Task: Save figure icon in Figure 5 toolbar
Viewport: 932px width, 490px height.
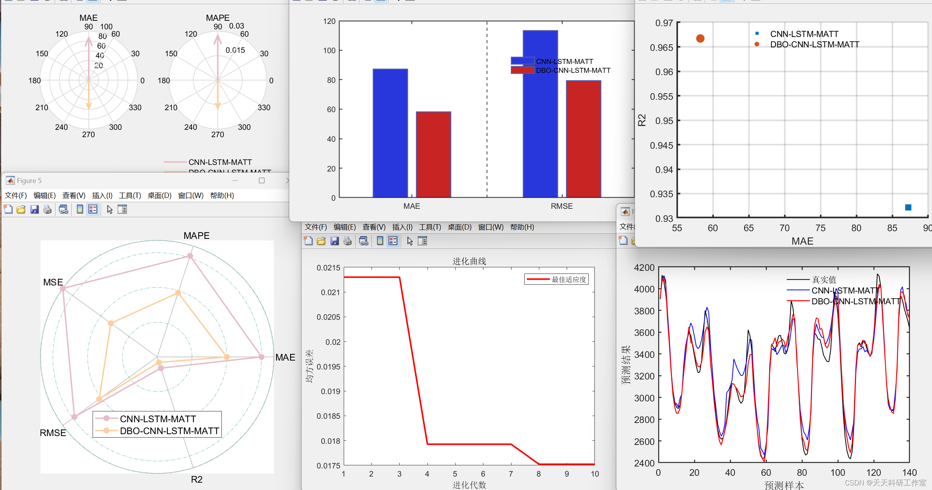Action: (34, 209)
